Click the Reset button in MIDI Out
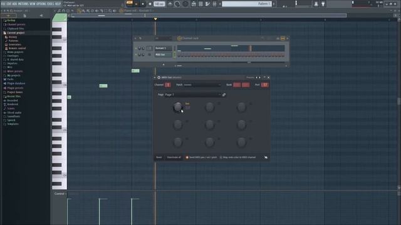Viewport: 401px width, 225px height. 159,157
